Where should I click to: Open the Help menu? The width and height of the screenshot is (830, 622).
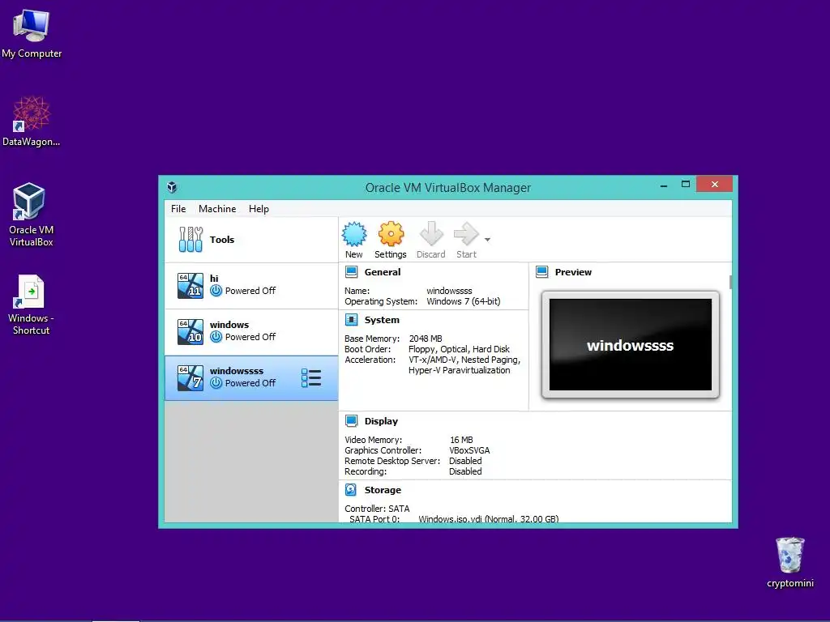[x=259, y=209]
